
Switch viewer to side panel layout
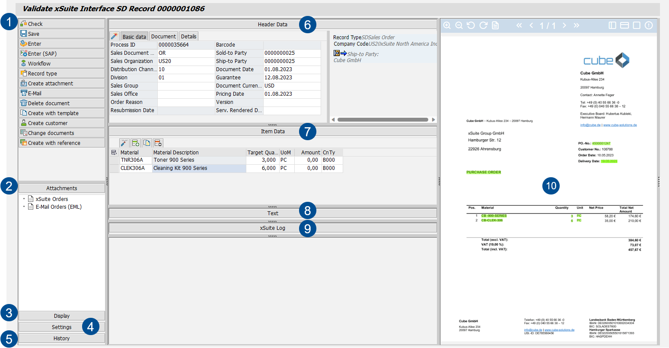pyautogui.click(x=612, y=25)
